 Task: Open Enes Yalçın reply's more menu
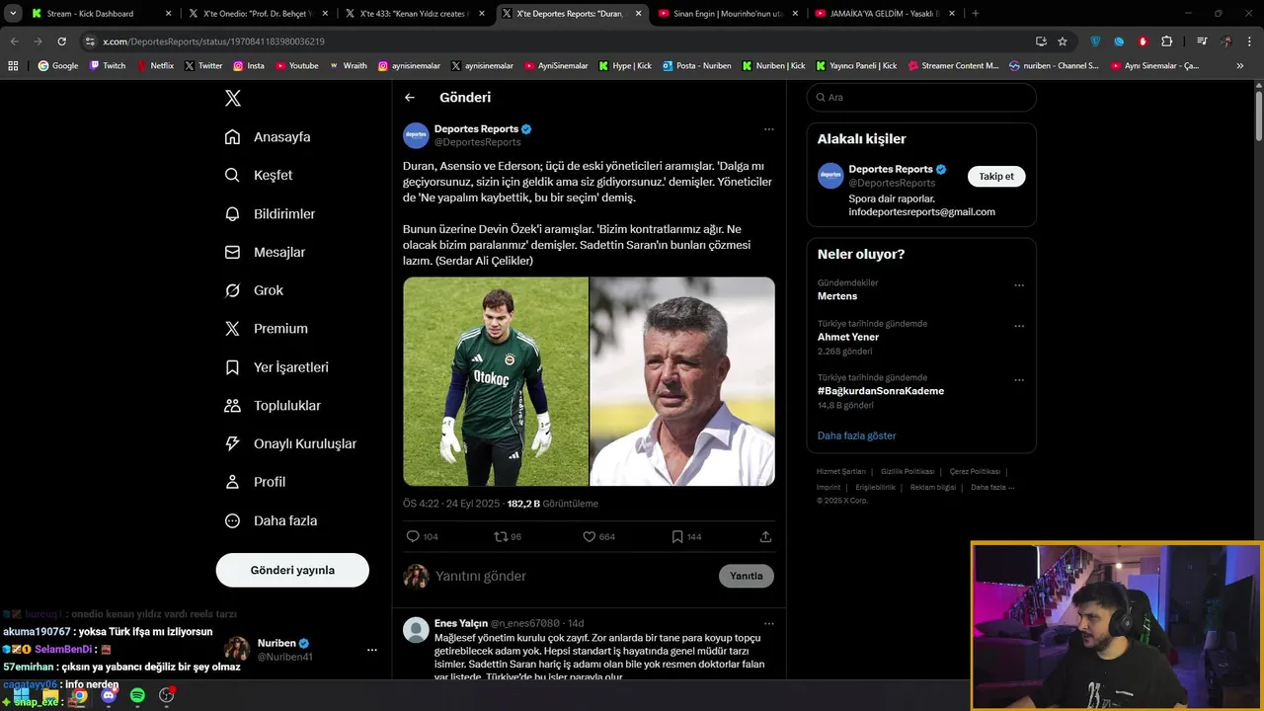tap(768, 624)
